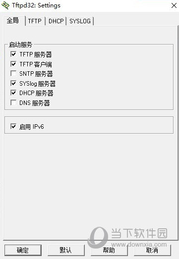Click the 启动服务 group box label
Image resolution: width=179 pixels, height=259 pixels.
[x=20, y=45]
